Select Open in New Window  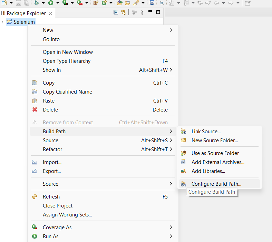(103, 52)
